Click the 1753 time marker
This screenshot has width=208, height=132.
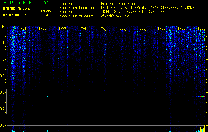click(x=62, y=28)
